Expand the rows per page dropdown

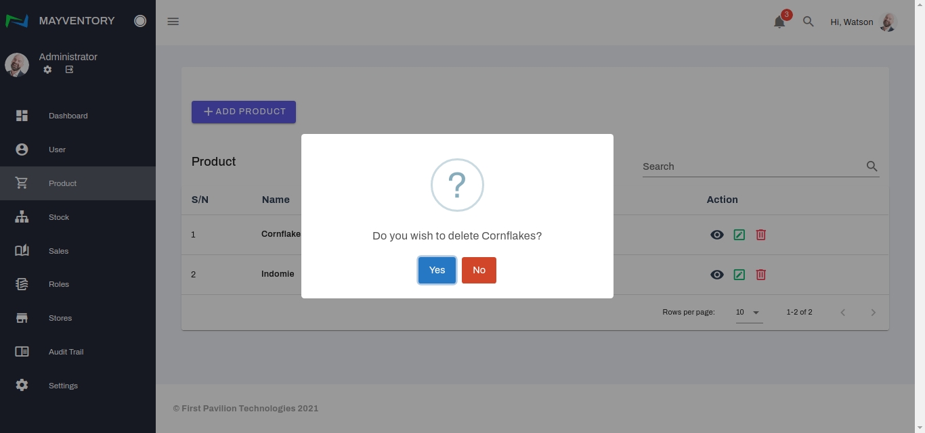click(749, 313)
